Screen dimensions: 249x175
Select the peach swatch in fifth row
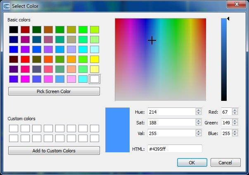[x=71, y=69]
